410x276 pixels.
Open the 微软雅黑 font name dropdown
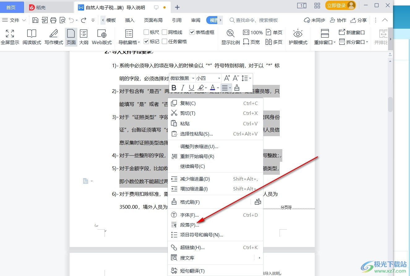tap(193, 78)
